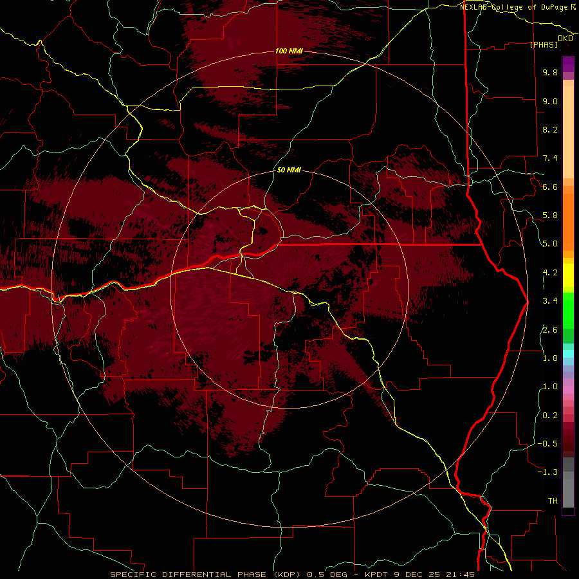
Task: Pick the cyan band of the color bar
Action: [x=568, y=354]
